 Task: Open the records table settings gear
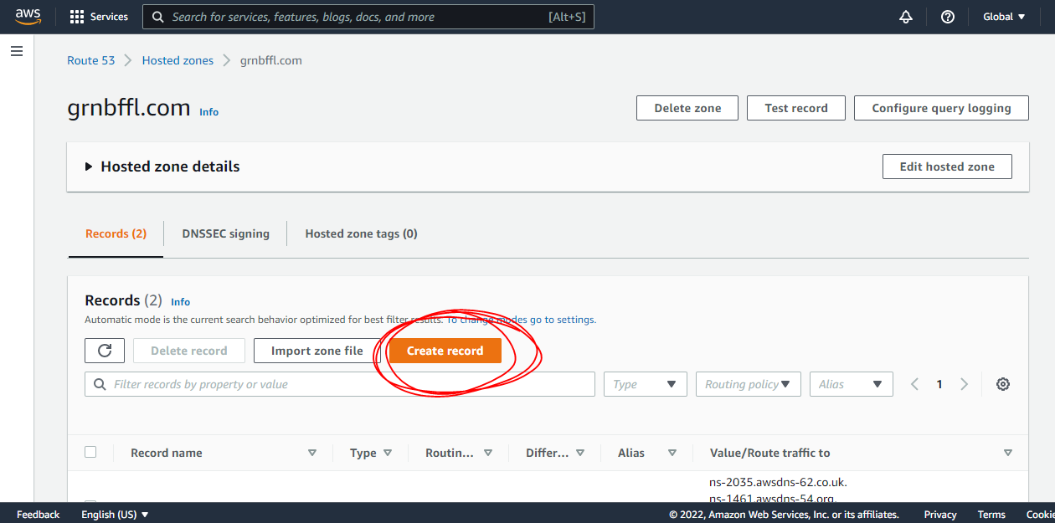click(1003, 384)
